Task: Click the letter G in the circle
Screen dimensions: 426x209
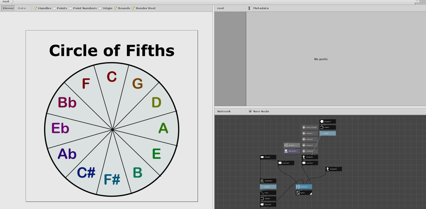Action: click(x=138, y=84)
